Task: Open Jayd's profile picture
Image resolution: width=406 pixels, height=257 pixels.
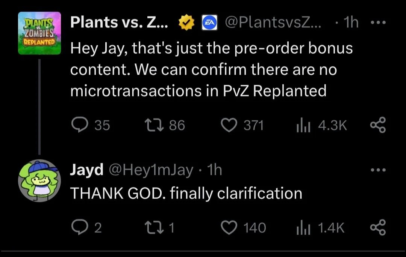Action: point(39,181)
